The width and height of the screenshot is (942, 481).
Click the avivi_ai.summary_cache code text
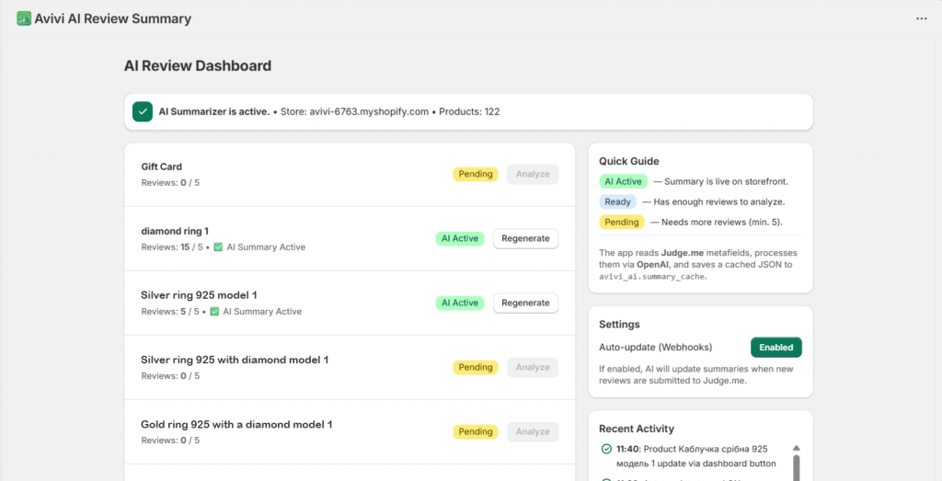[x=651, y=277]
